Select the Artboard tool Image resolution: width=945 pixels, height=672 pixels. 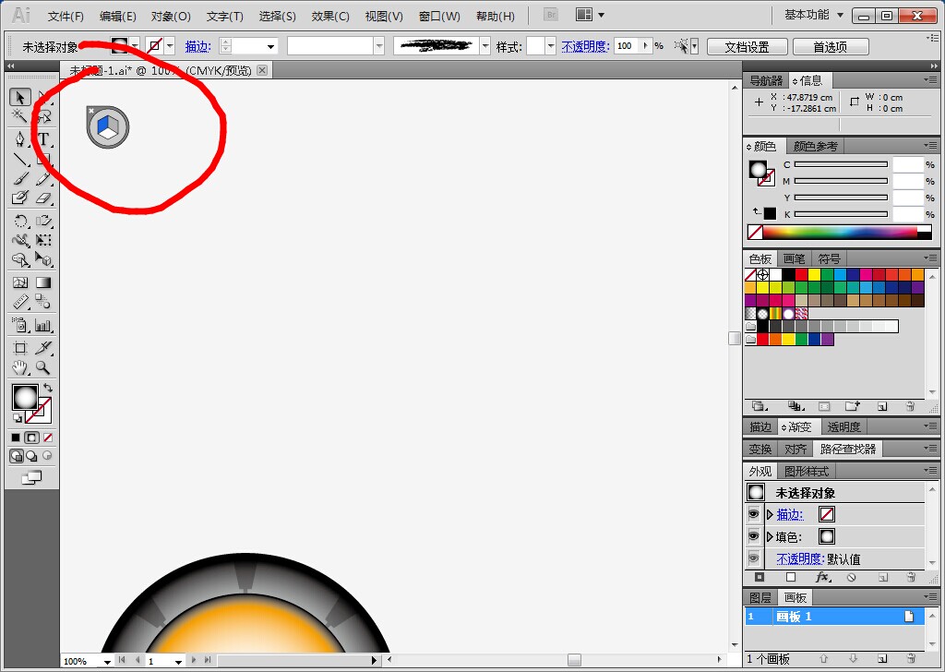(x=20, y=348)
